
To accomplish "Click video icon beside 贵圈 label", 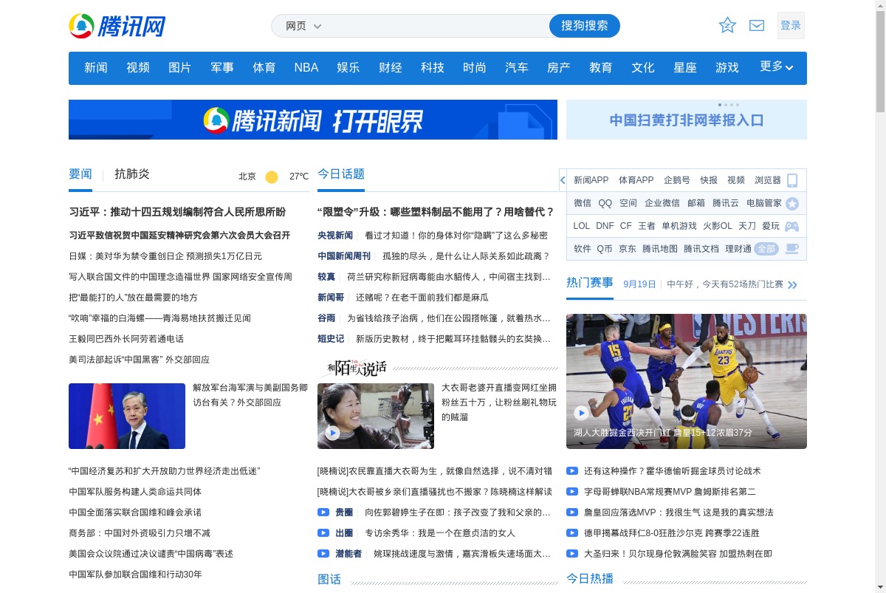I will pyautogui.click(x=323, y=512).
